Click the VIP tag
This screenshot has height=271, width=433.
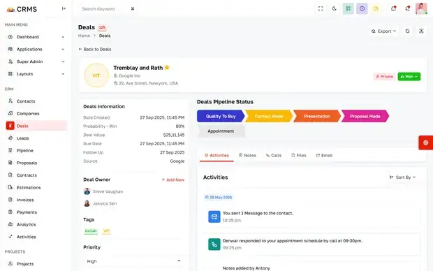coord(106,231)
